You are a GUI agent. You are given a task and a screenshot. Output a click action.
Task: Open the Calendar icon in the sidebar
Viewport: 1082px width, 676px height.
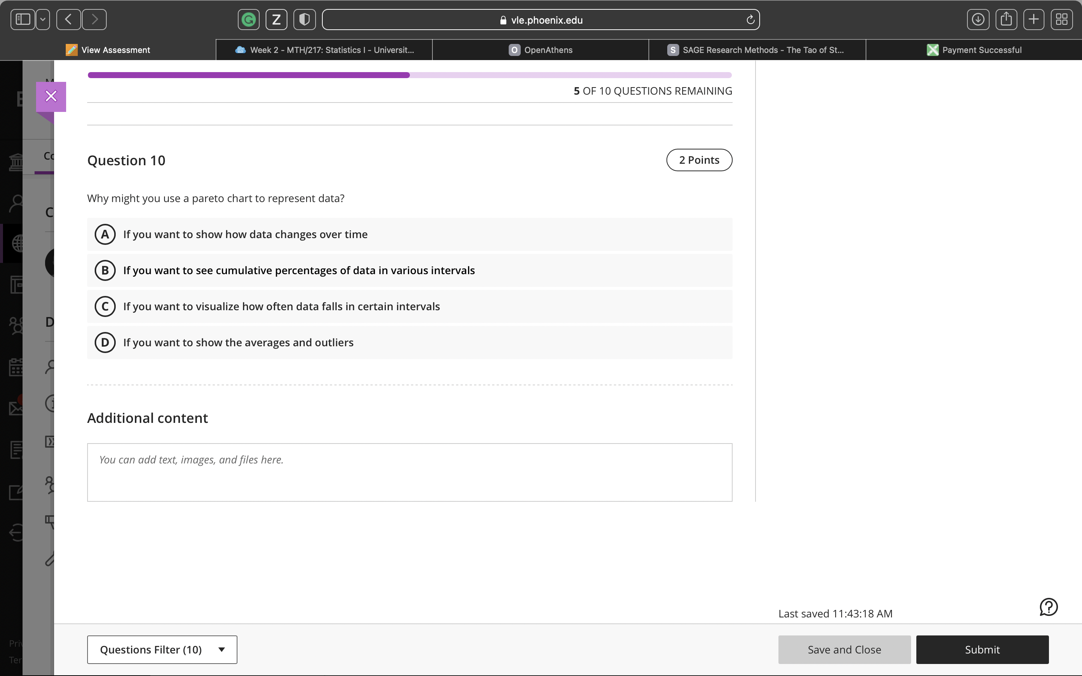(x=16, y=367)
